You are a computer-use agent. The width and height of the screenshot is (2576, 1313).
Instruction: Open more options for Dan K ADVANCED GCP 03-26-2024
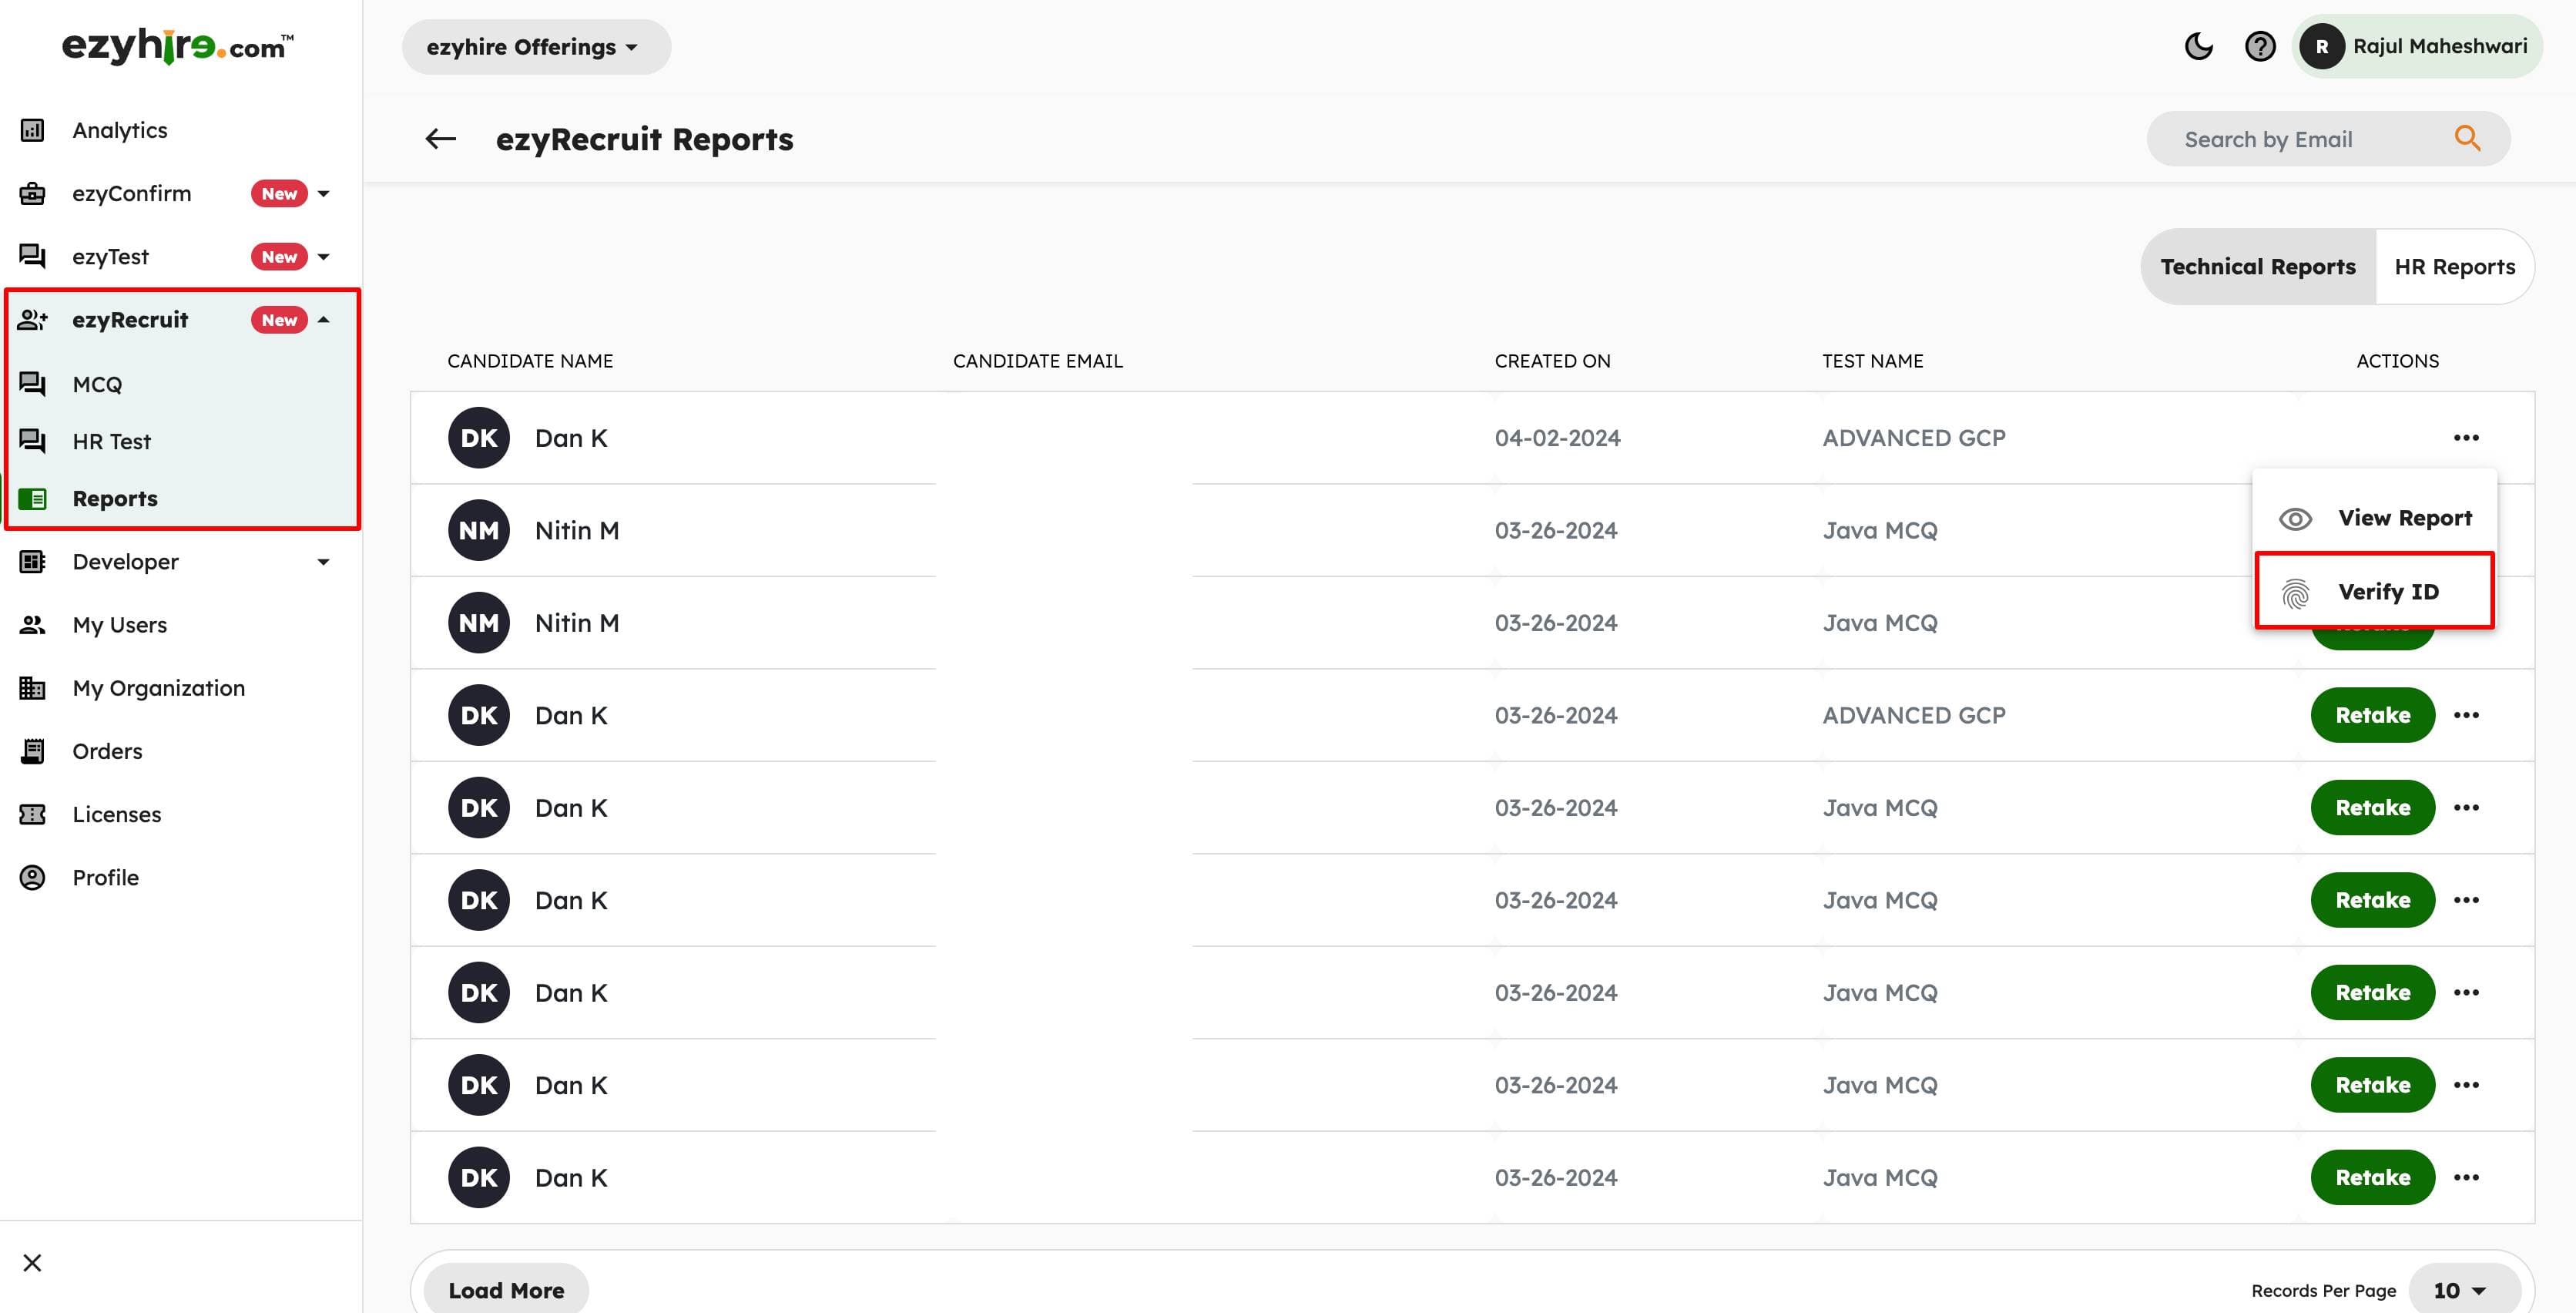tap(2466, 715)
